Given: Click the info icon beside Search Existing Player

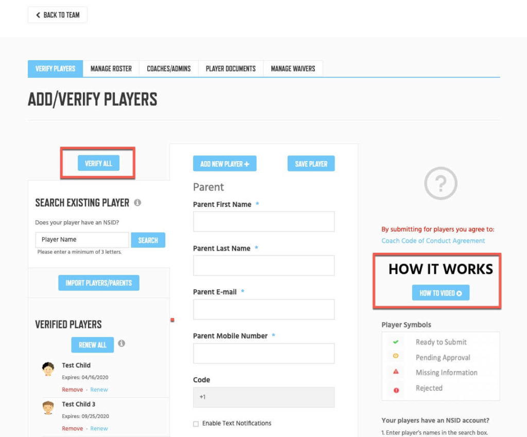Looking at the screenshot, I should pos(137,203).
